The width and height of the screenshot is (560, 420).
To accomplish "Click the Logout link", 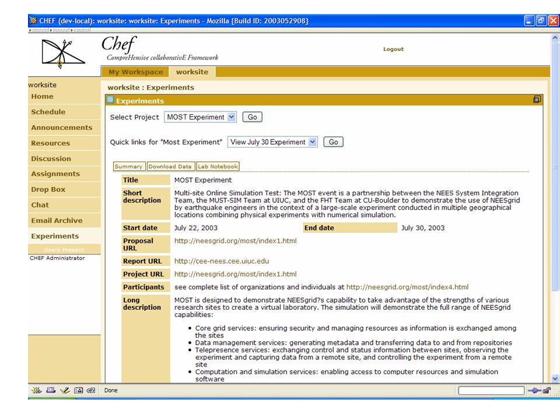I will (393, 49).
